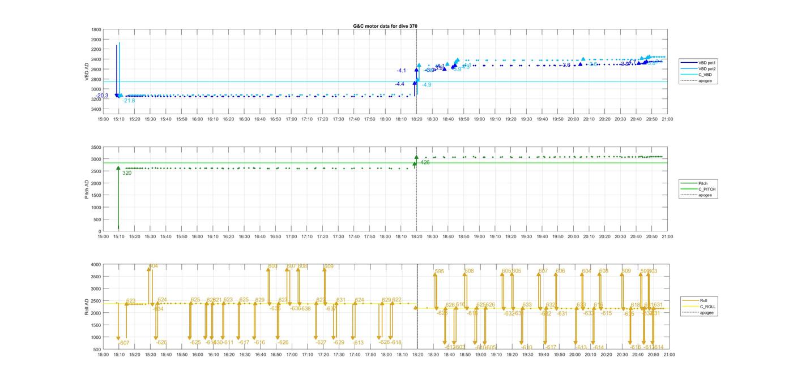
Task: Click "0" tick on the Pitch y-axis
Action: click(x=100, y=231)
